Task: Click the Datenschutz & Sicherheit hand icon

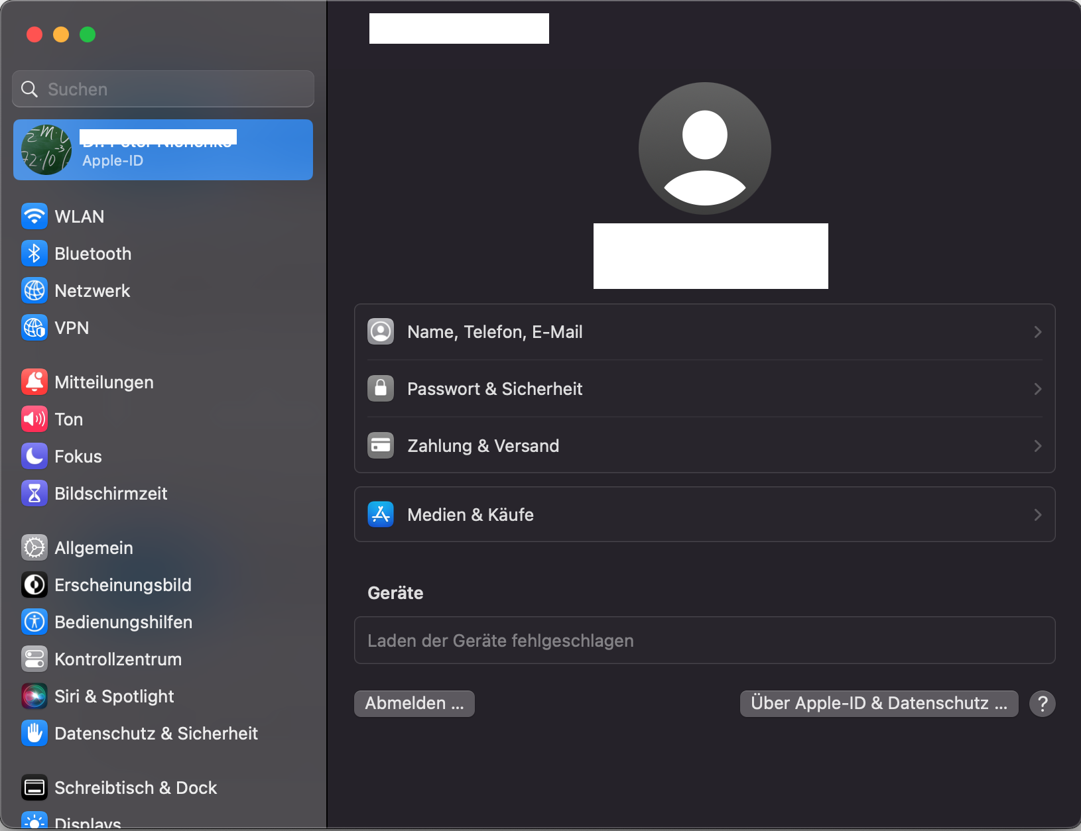Action: point(34,733)
